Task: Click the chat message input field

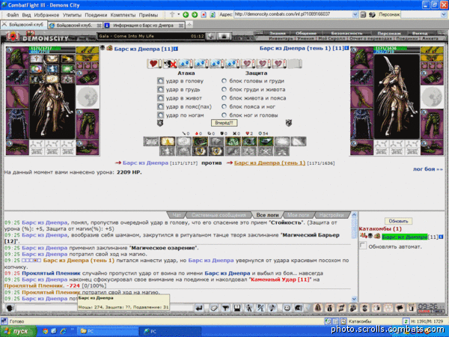Action: 105,308
